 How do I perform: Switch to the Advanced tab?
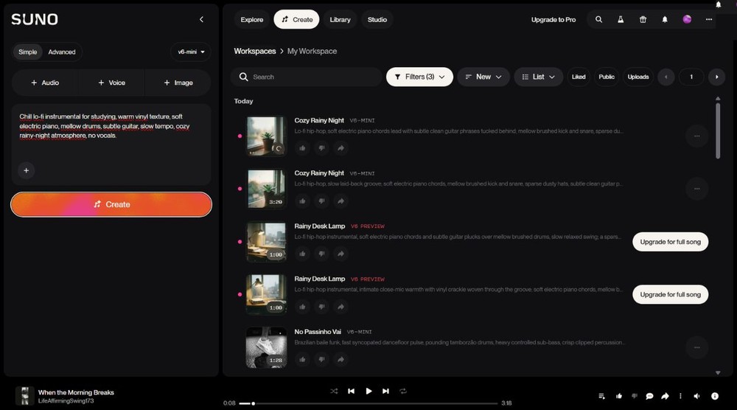pos(62,52)
